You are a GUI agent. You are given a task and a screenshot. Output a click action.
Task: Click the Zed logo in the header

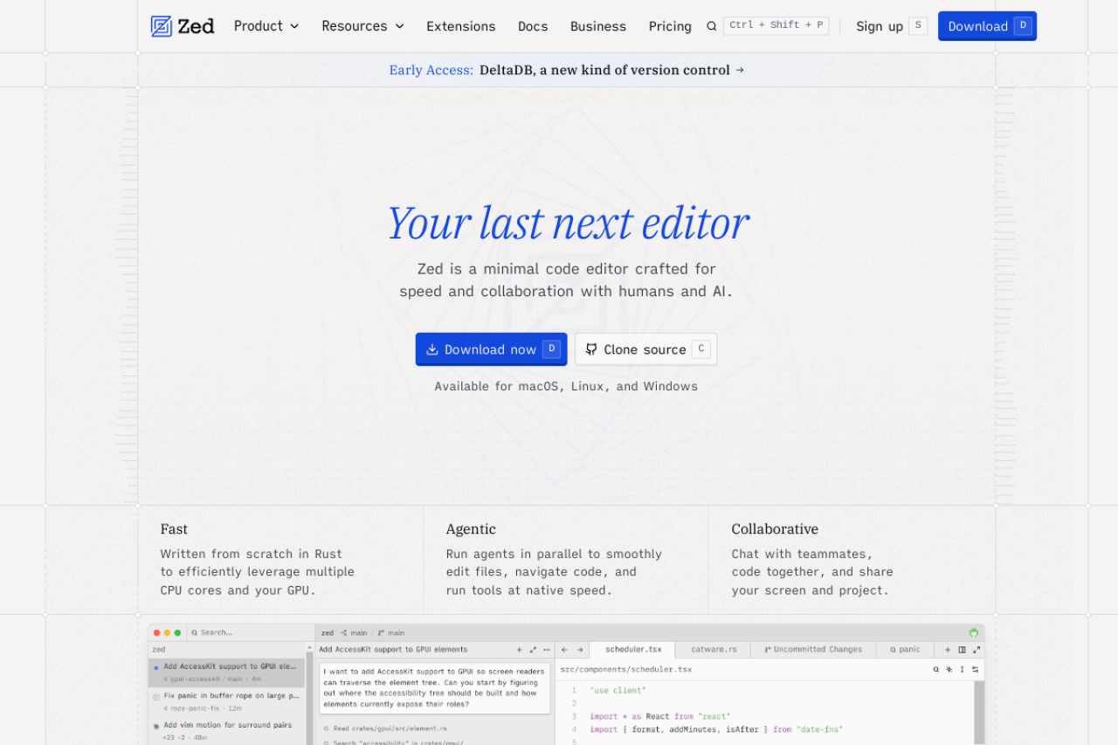183,26
